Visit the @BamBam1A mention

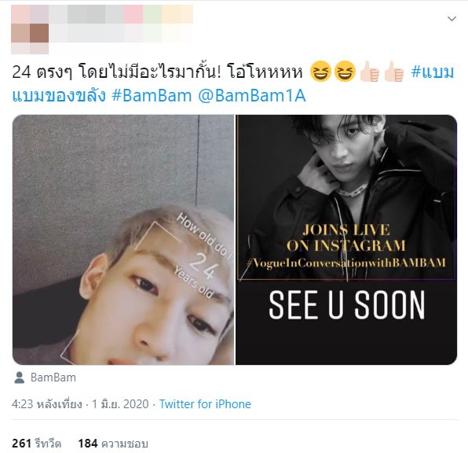click(252, 96)
